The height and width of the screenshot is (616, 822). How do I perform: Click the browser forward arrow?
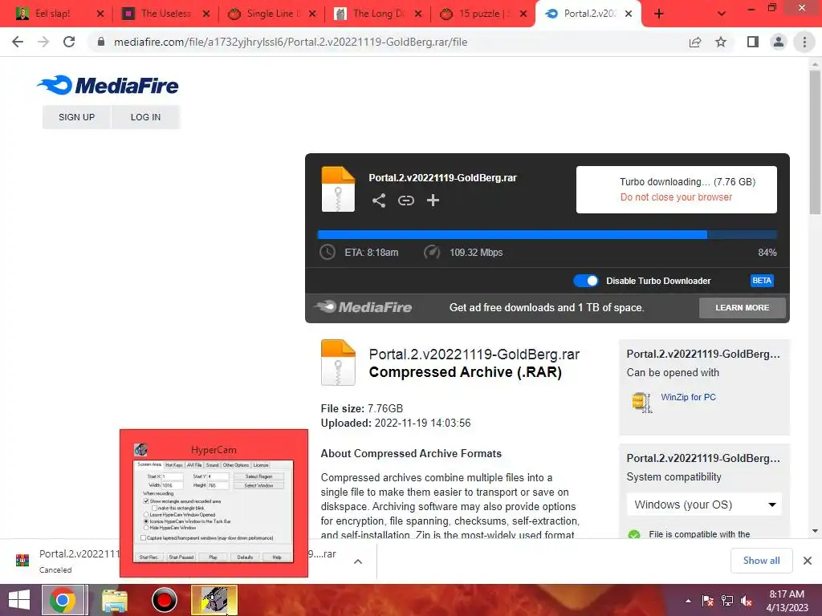coord(43,42)
